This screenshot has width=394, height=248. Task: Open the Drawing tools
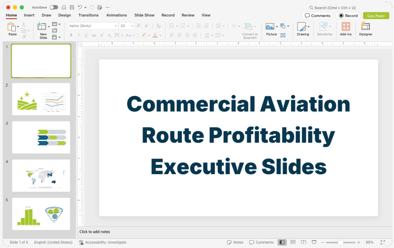(303, 29)
